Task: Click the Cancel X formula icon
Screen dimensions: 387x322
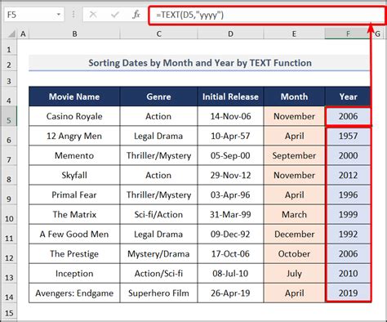Action: (x=93, y=15)
